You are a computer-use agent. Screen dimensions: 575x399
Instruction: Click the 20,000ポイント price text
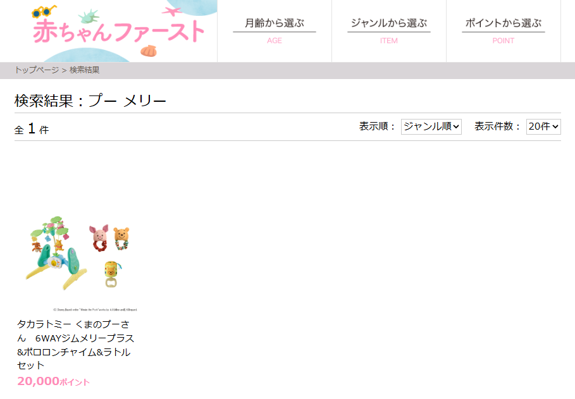53,381
